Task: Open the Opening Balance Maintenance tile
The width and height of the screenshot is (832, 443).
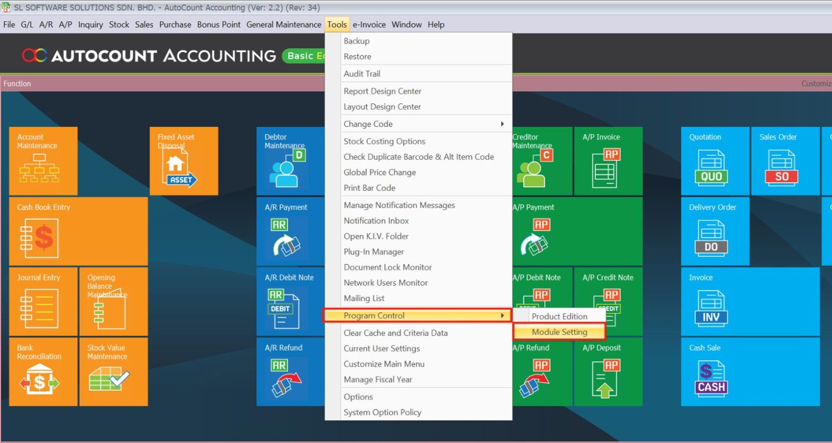Action: pyautogui.click(x=114, y=301)
